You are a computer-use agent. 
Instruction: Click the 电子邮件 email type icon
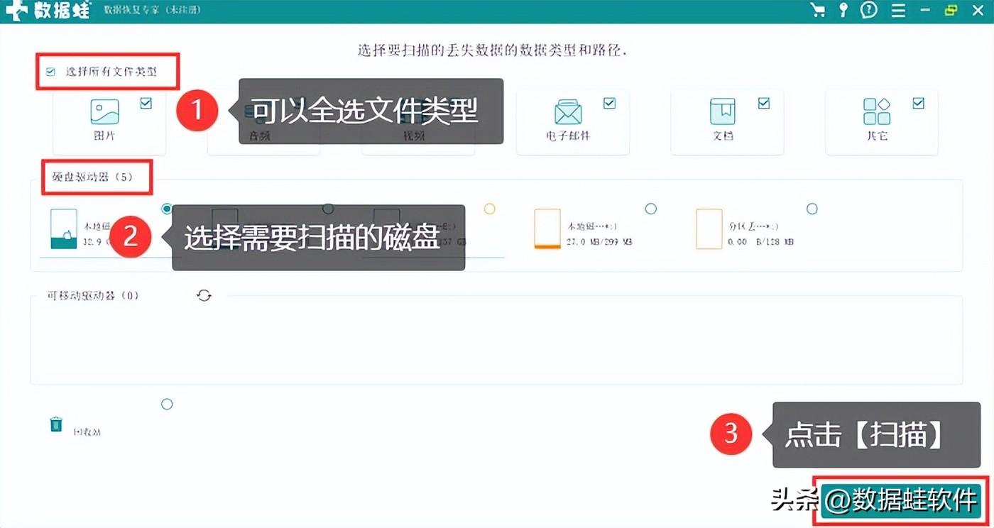[568, 112]
